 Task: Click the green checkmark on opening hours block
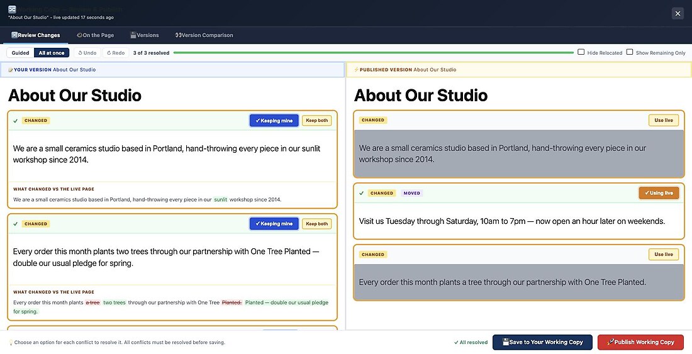click(362, 193)
